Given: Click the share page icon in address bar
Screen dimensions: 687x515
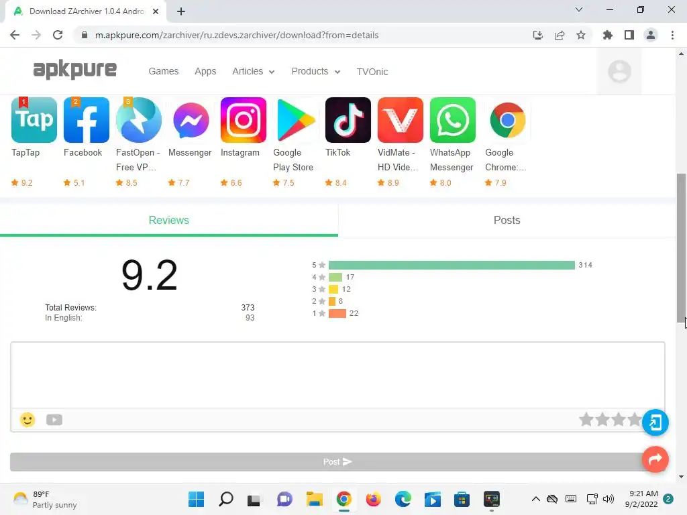Looking at the screenshot, I should [560, 35].
